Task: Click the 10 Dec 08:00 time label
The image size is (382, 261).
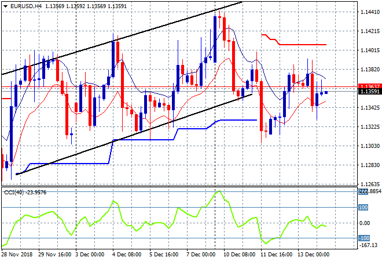Action: 239,255
